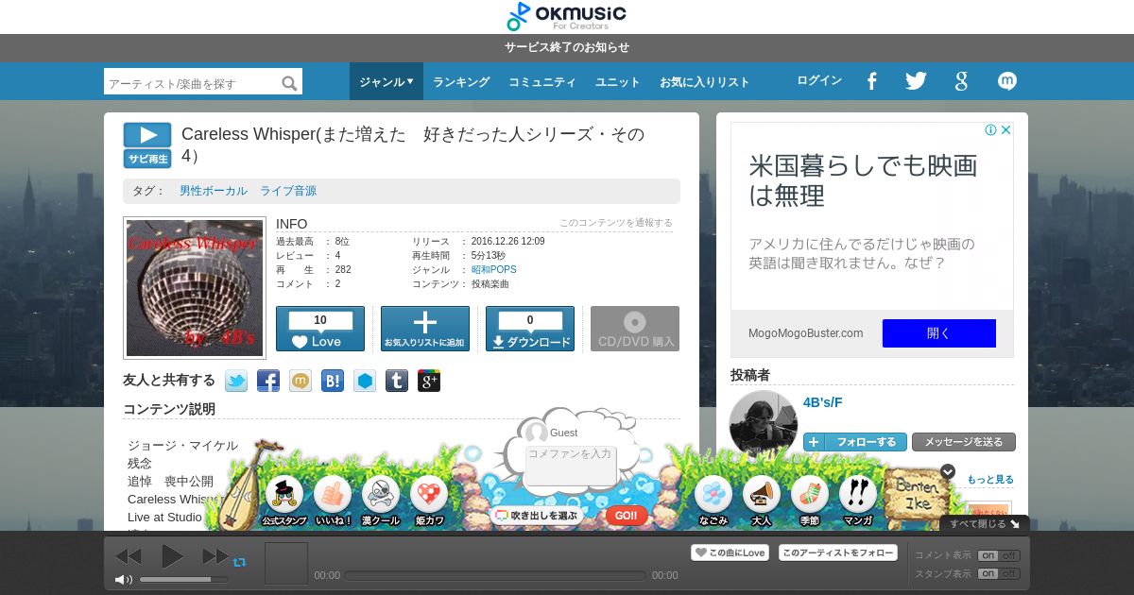1134x595 pixels.
Task: Turn コメント表示 off
Action: (x=1009, y=555)
